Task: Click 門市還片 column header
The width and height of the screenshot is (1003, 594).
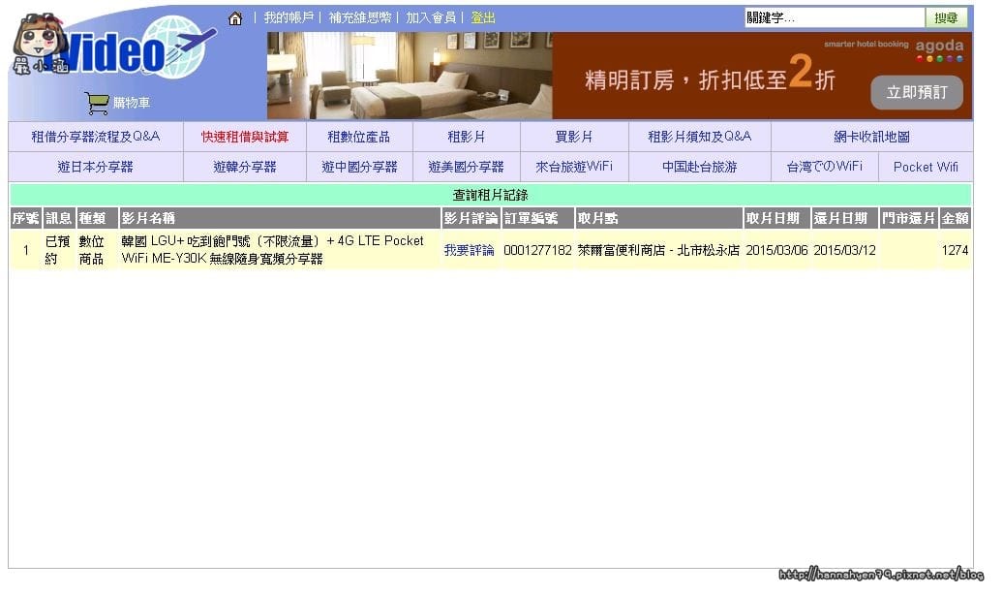Action: (x=908, y=218)
